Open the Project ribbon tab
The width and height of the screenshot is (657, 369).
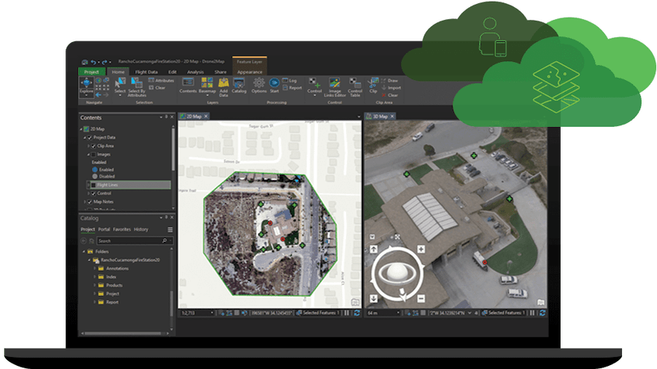91,72
